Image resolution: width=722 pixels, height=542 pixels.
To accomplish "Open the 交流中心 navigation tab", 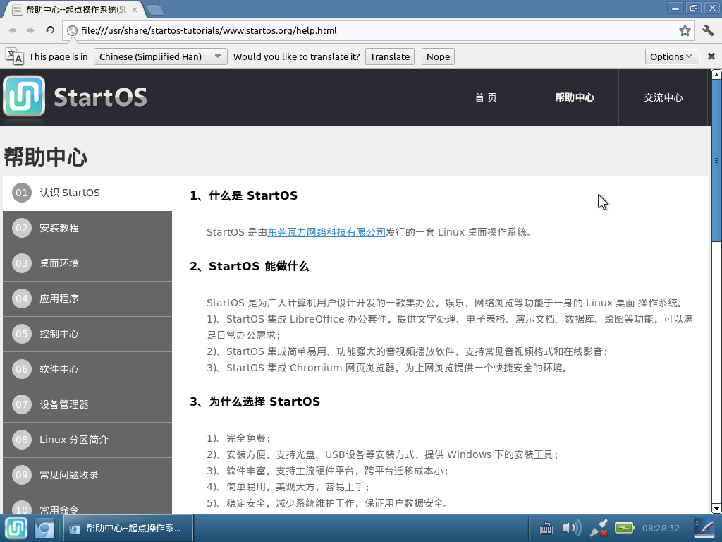I will 663,97.
